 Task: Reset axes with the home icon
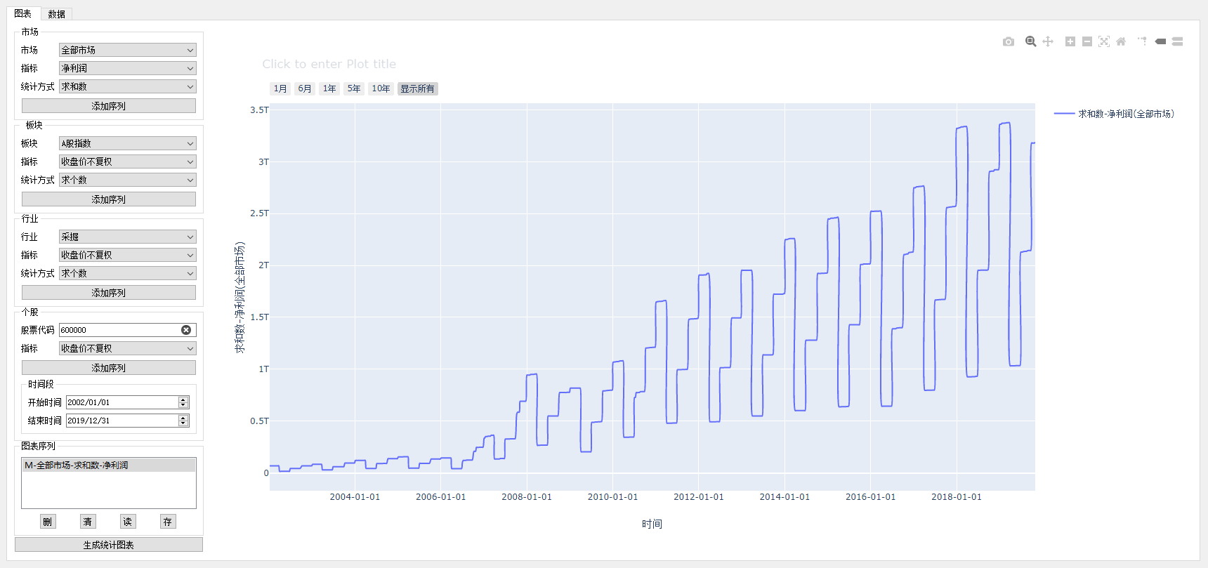pos(1121,41)
